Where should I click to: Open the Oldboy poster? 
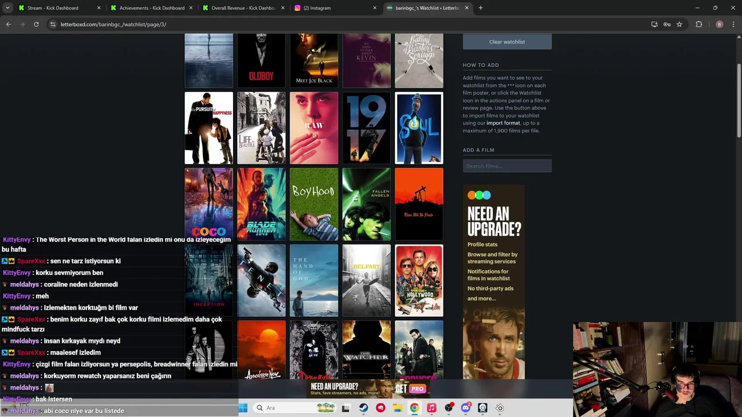click(261, 60)
